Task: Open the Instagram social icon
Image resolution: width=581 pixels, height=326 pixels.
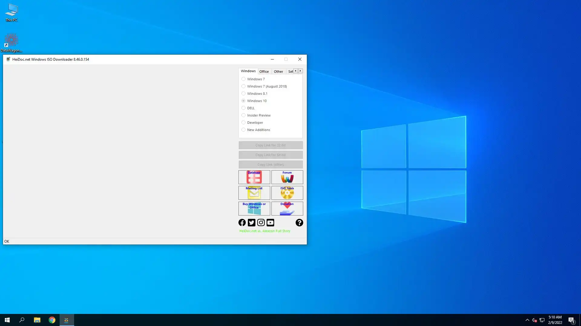Action: [261, 223]
